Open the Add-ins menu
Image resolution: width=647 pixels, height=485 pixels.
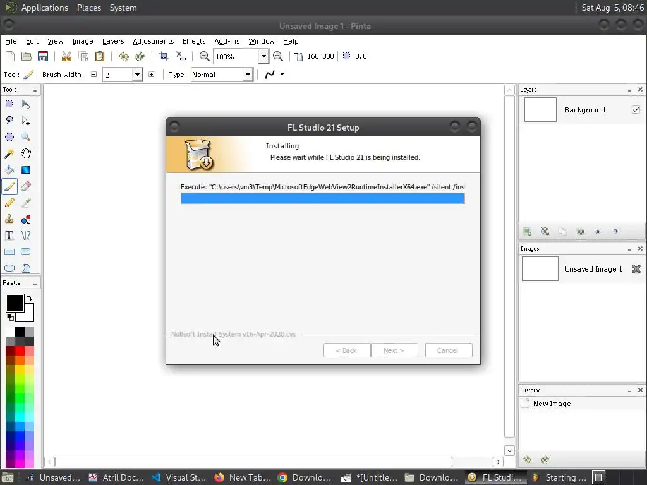point(227,41)
